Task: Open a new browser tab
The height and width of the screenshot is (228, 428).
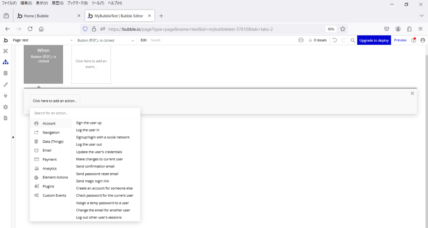Action: (x=161, y=16)
